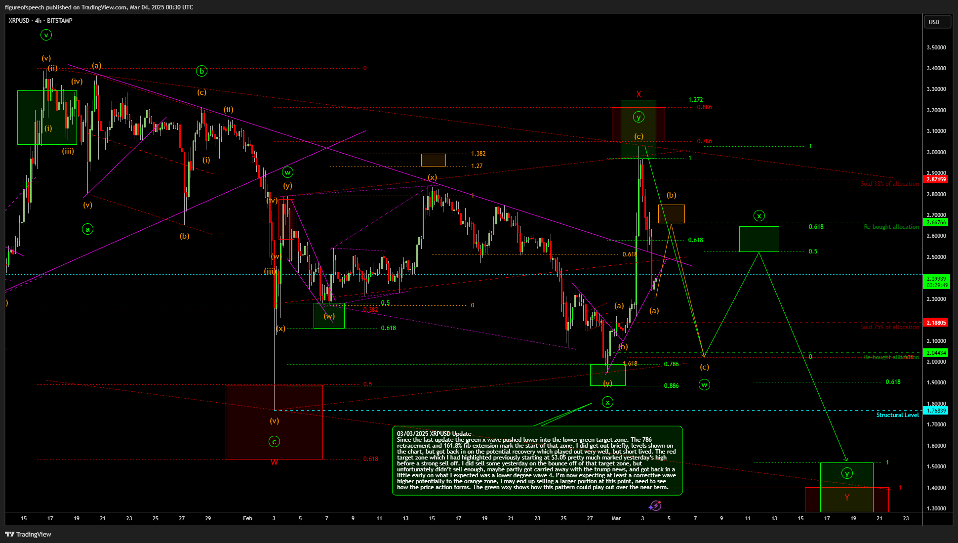The image size is (958, 543).
Task: Click the circled green 'b' wave label
Action: (201, 71)
